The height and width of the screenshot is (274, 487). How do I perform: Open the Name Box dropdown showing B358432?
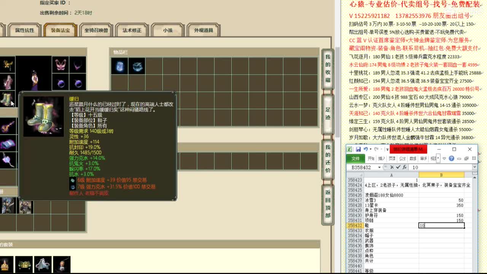[379, 167]
